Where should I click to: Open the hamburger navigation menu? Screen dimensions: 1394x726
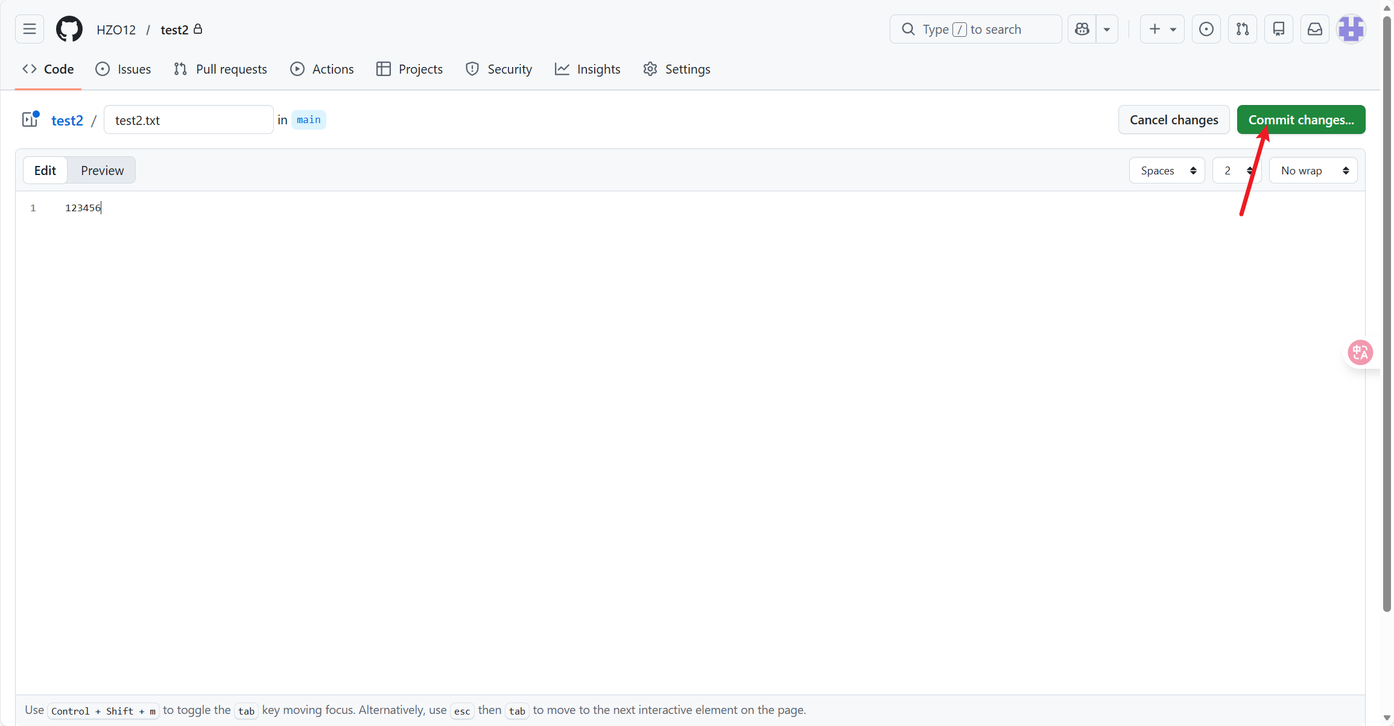[x=29, y=29]
